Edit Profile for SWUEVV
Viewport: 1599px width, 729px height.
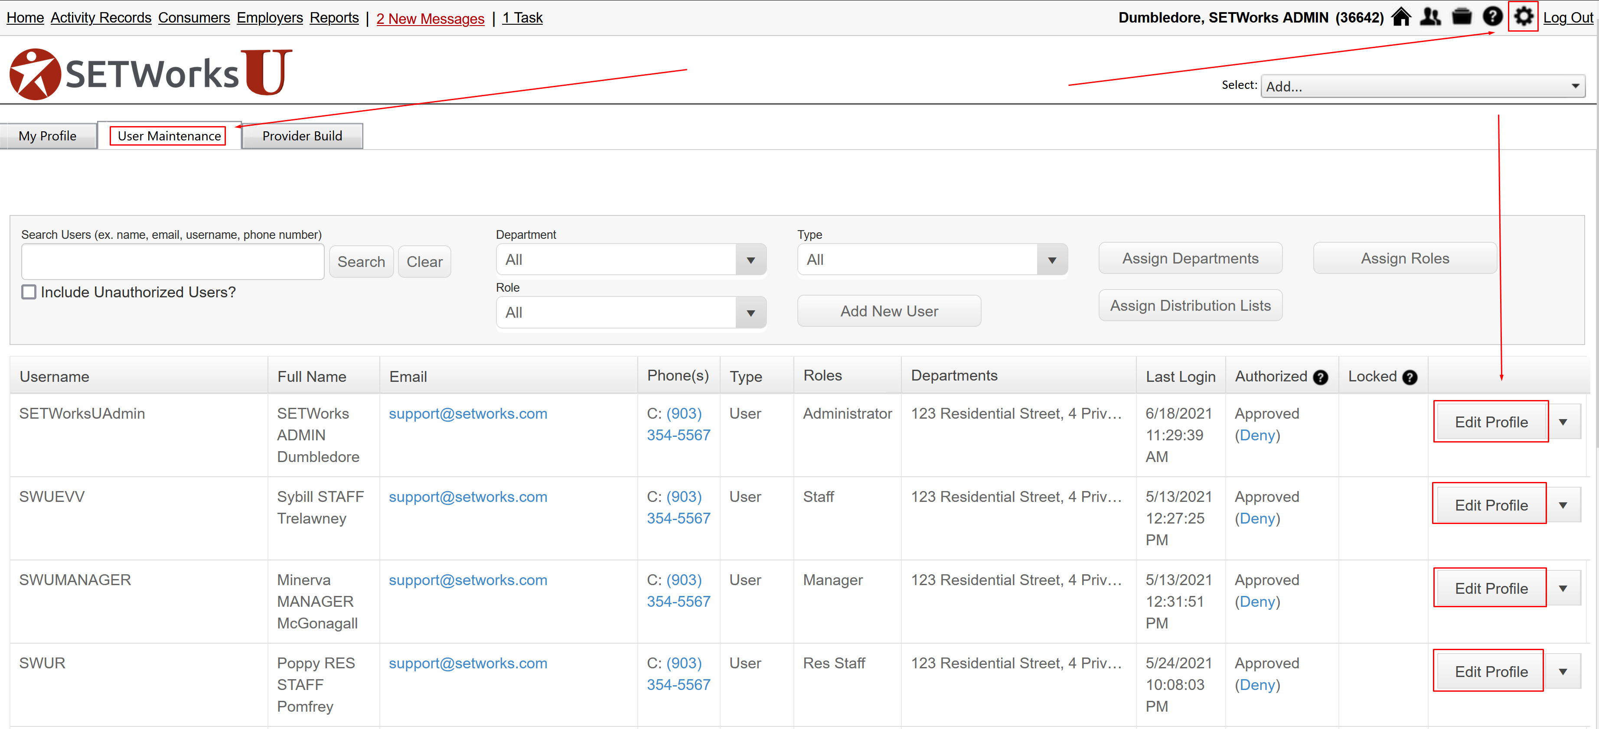pyautogui.click(x=1491, y=506)
